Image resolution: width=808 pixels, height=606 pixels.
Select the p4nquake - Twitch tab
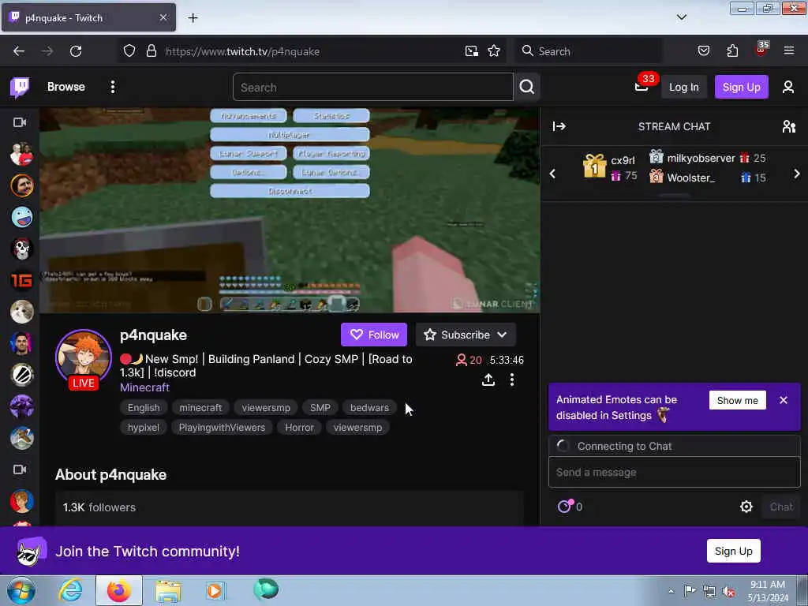click(x=88, y=17)
